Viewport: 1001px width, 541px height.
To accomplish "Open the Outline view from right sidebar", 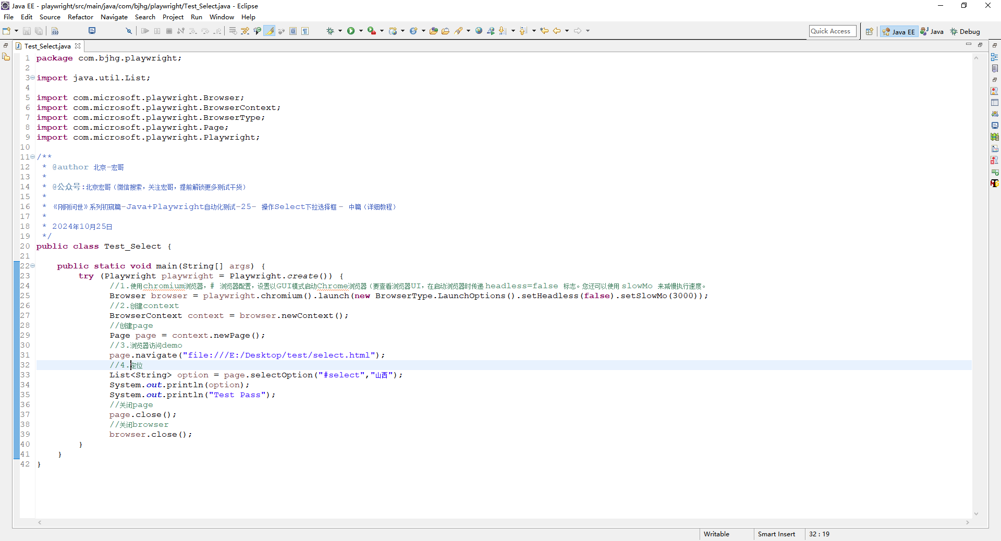I will coord(995,57).
